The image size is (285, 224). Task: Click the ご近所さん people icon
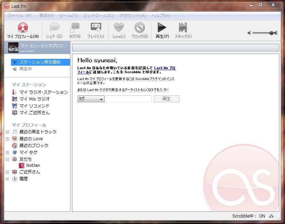pos(15,172)
